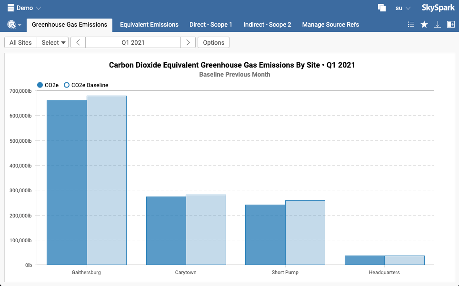Click the Gaithersburg CO2e bar

(x=67, y=183)
